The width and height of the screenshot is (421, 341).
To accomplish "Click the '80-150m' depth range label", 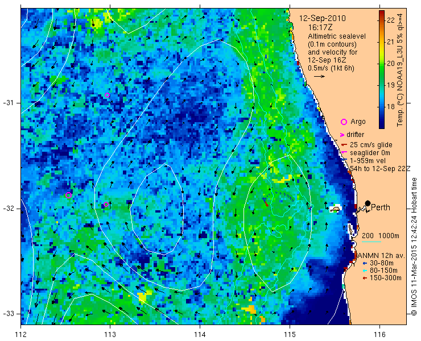I will [x=383, y=271].
